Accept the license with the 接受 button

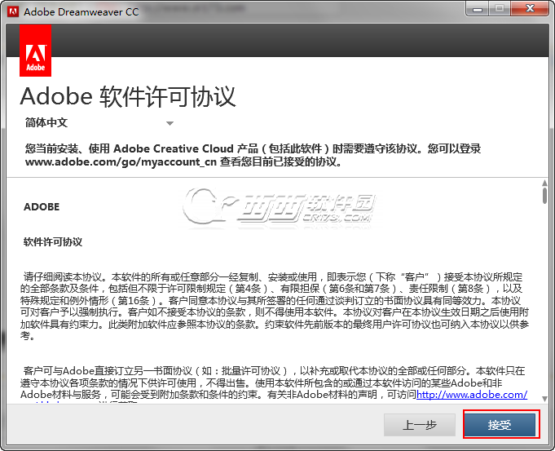500,424
